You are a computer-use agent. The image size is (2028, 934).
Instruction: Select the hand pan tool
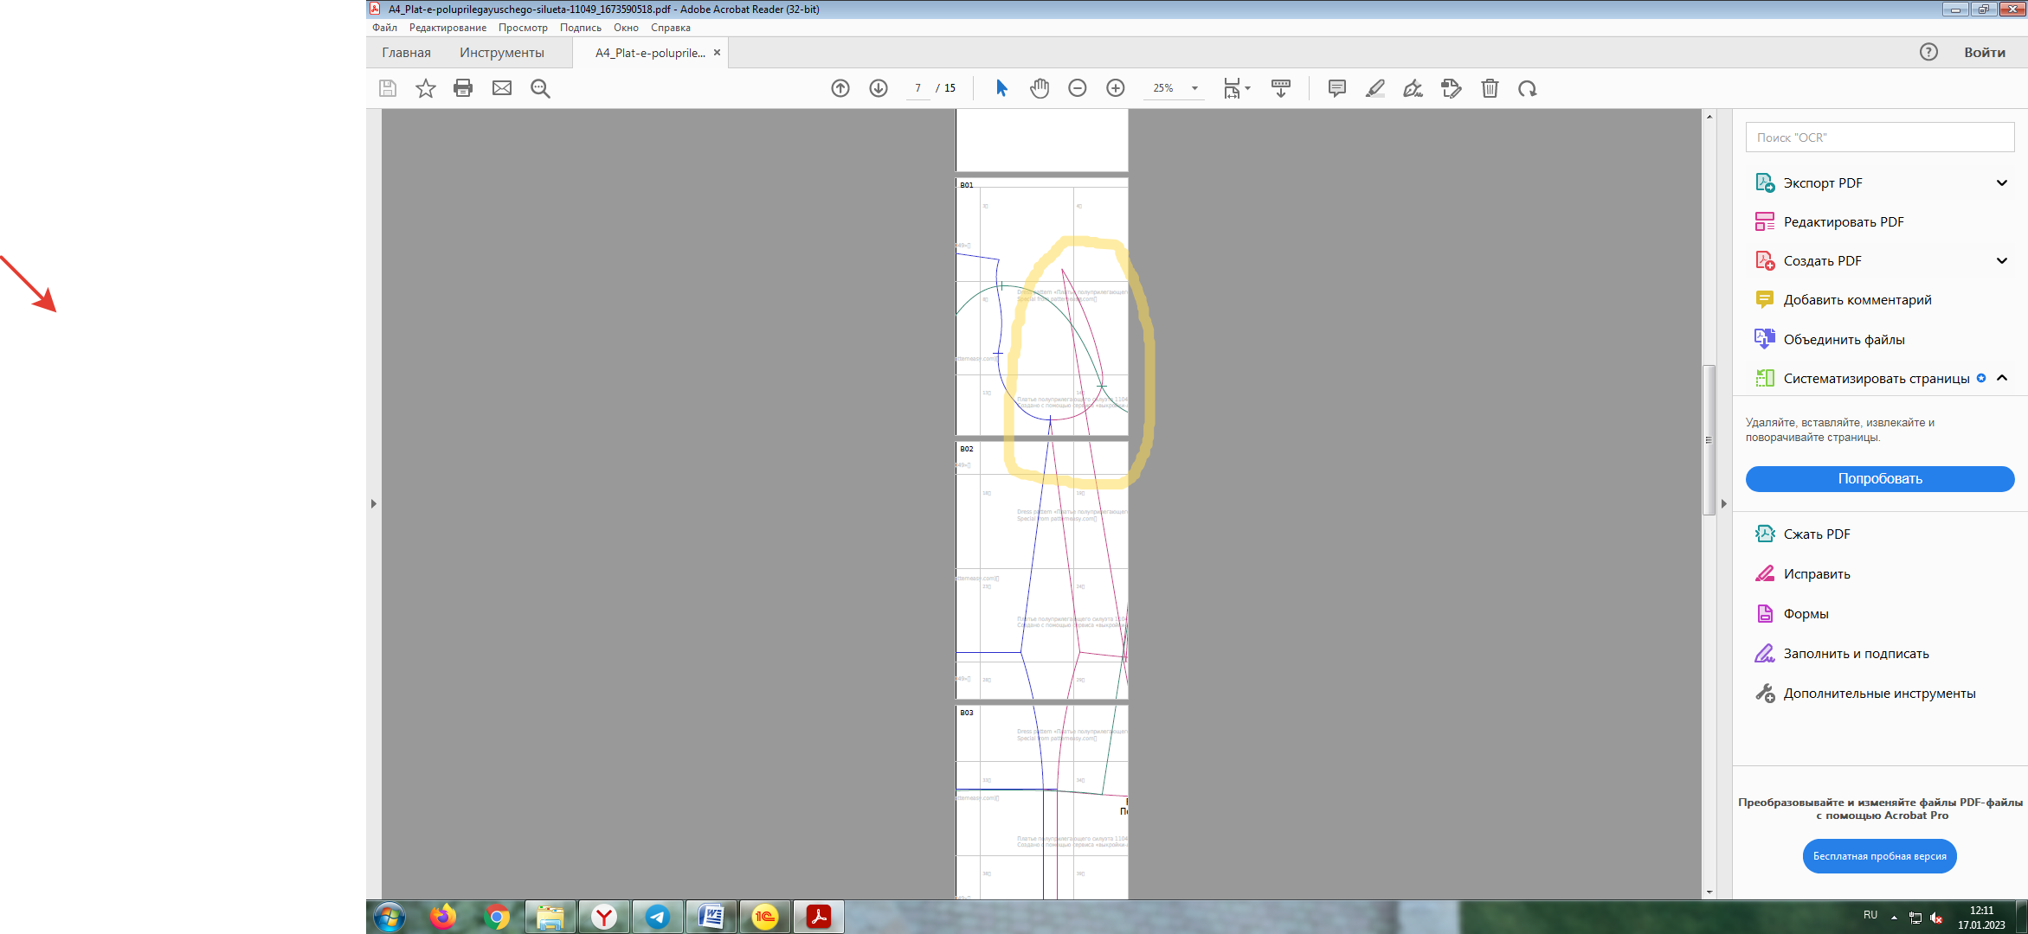pyautogui.click(x=1040, y=88)
